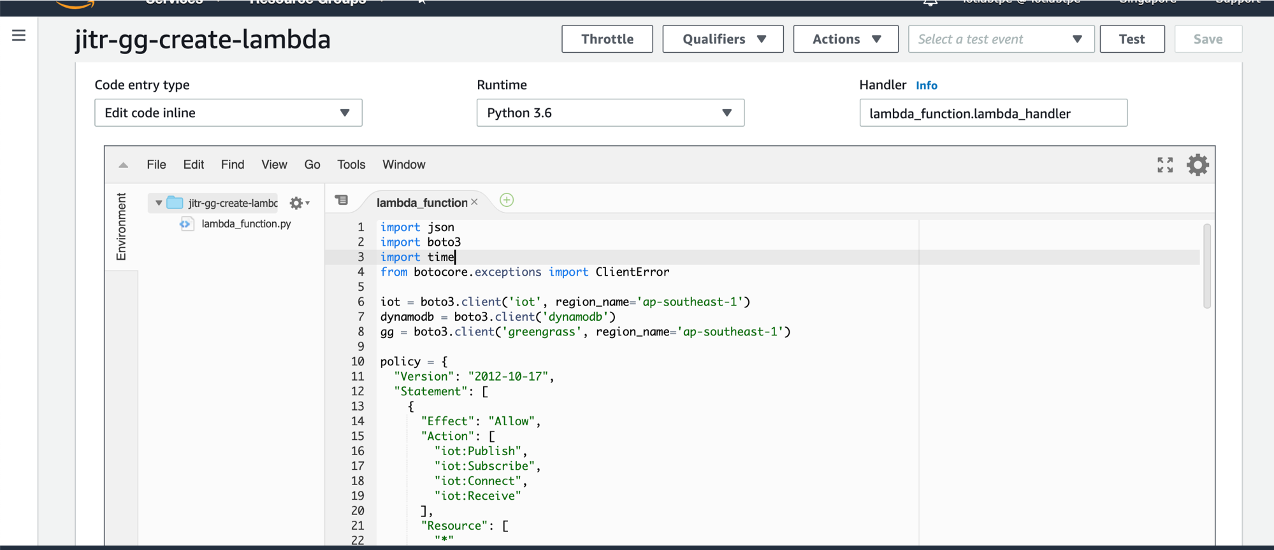Open the tab list icon

[x=342, y=201]
